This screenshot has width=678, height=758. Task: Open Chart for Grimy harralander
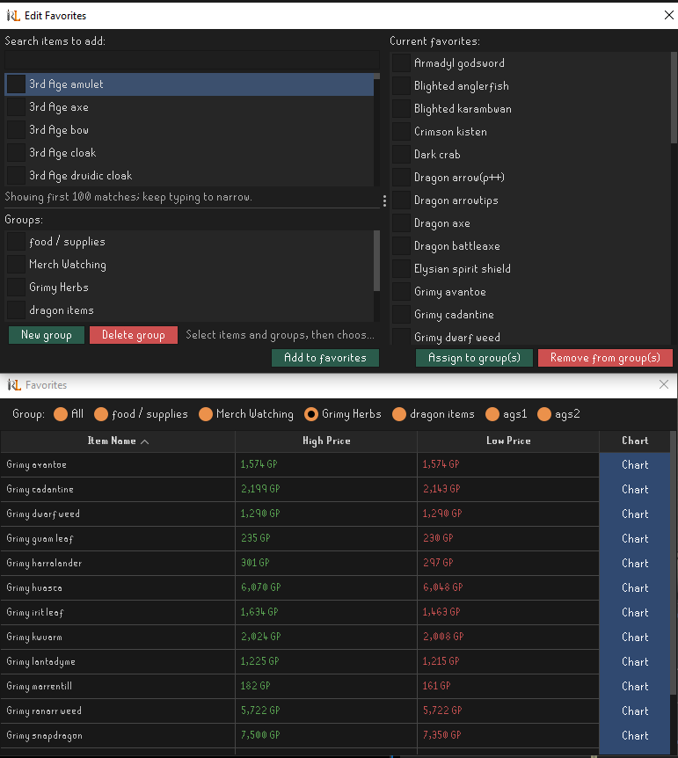point(635,563)
